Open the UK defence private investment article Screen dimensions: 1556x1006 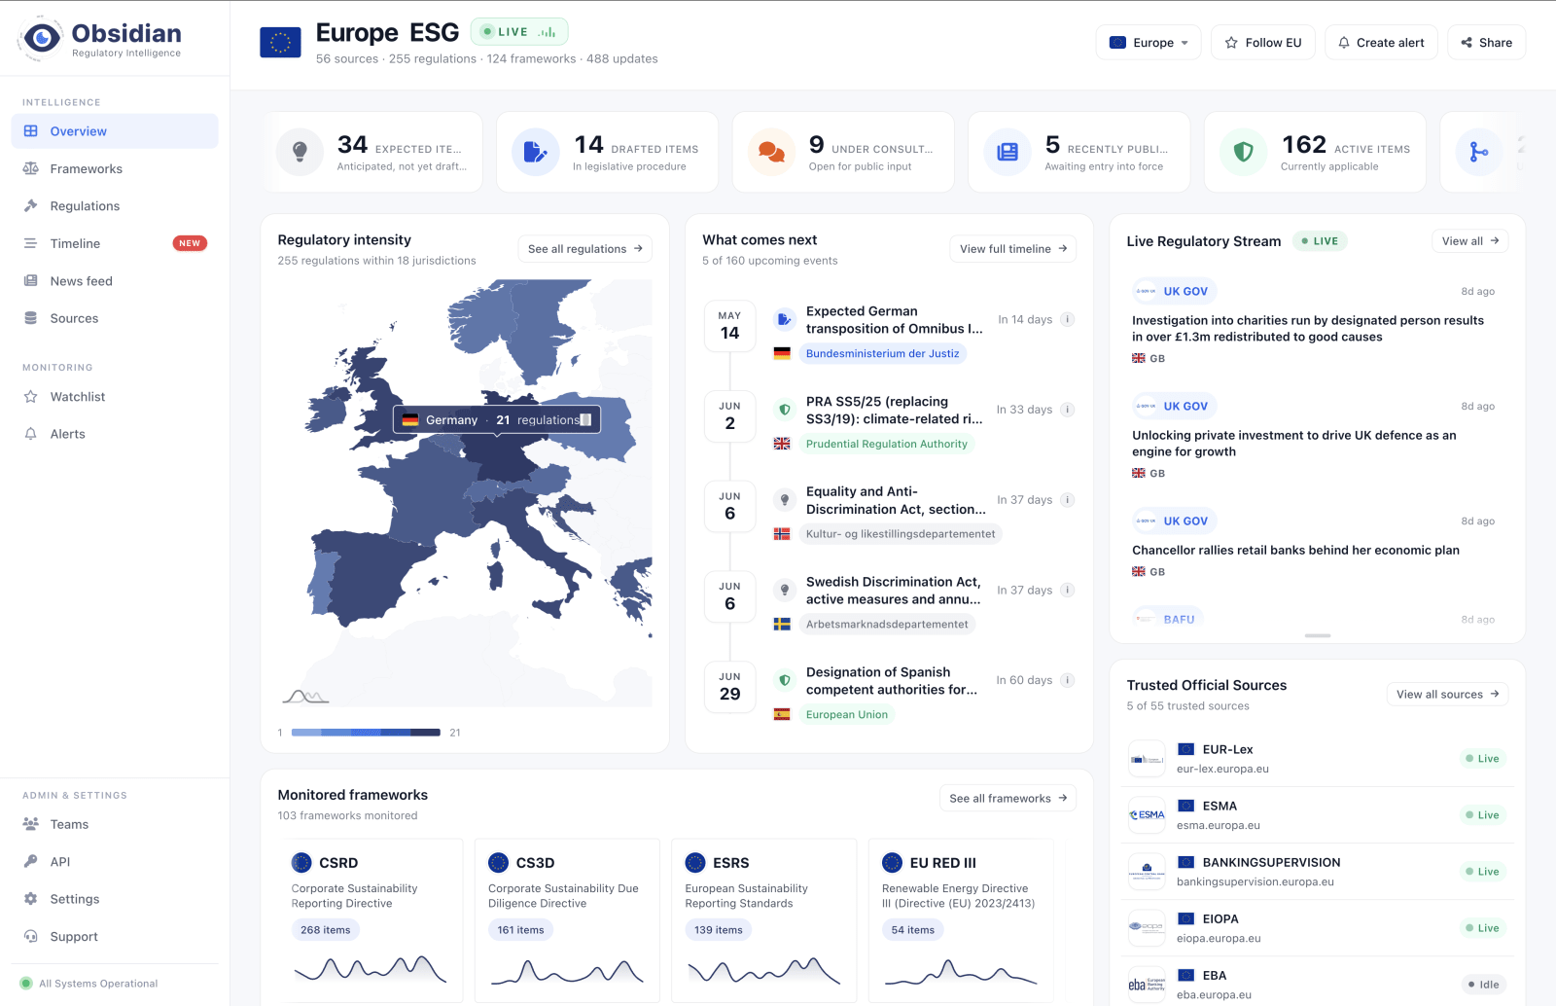click(1293, 444)
